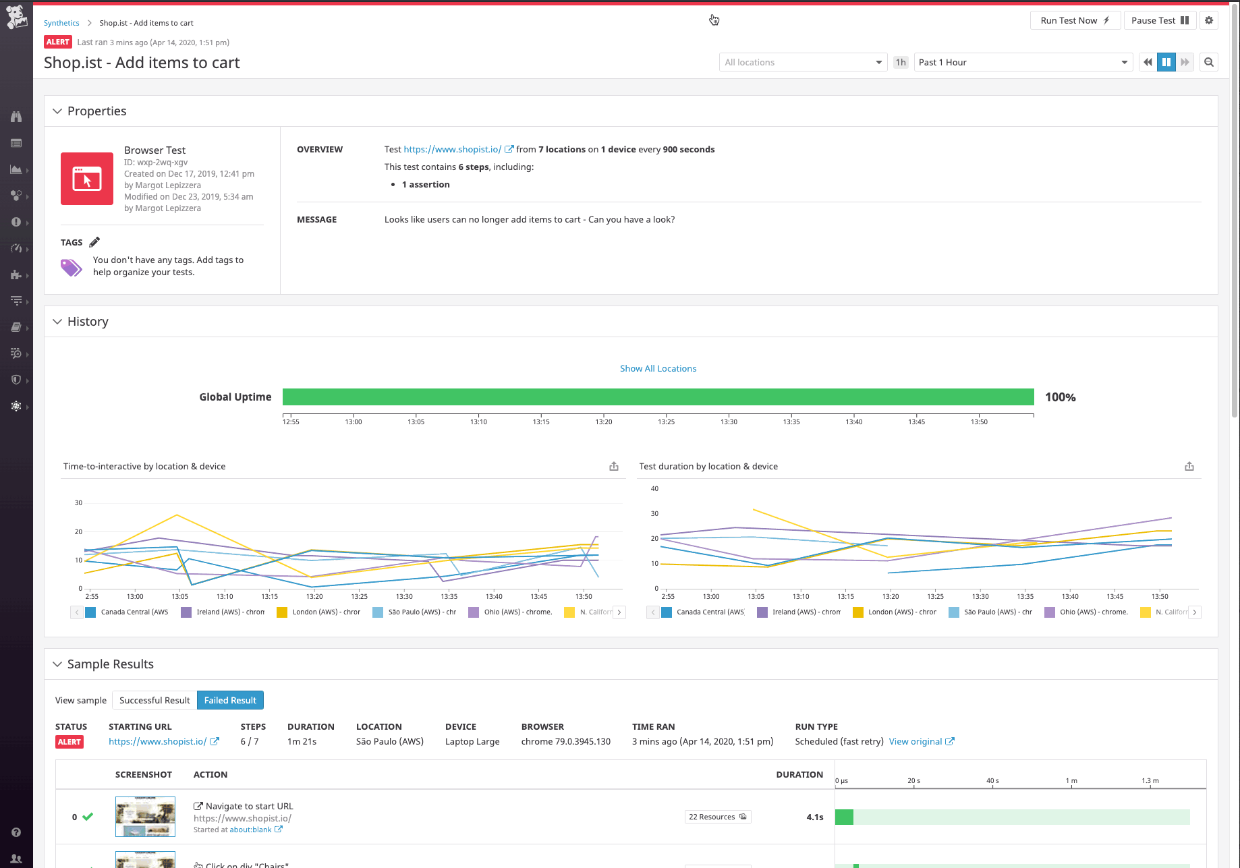1240x868 pixels.
Task: Navigate to Synthetics via the breadcrumb
Action: [x=61, y=22]
